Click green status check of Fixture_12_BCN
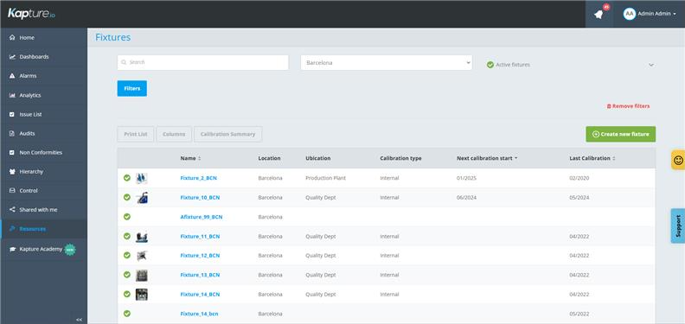Screen dimensions: 685x324 (x=126, y=255)
